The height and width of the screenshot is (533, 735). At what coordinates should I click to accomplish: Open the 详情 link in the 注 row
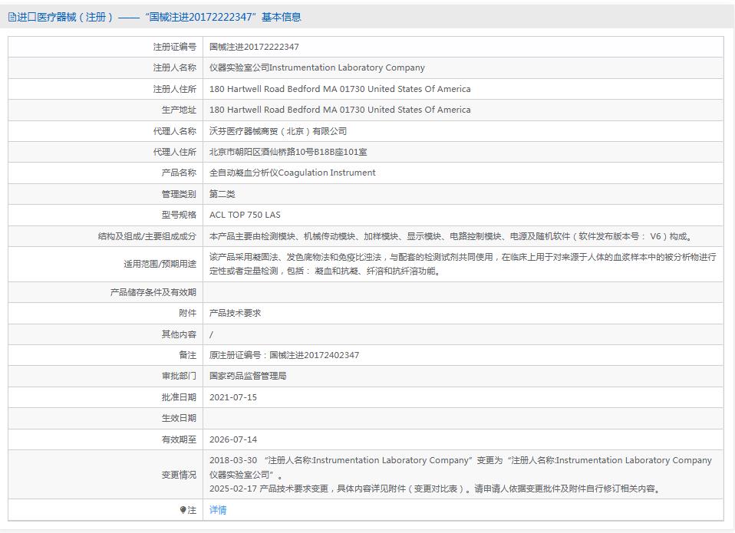217,510
